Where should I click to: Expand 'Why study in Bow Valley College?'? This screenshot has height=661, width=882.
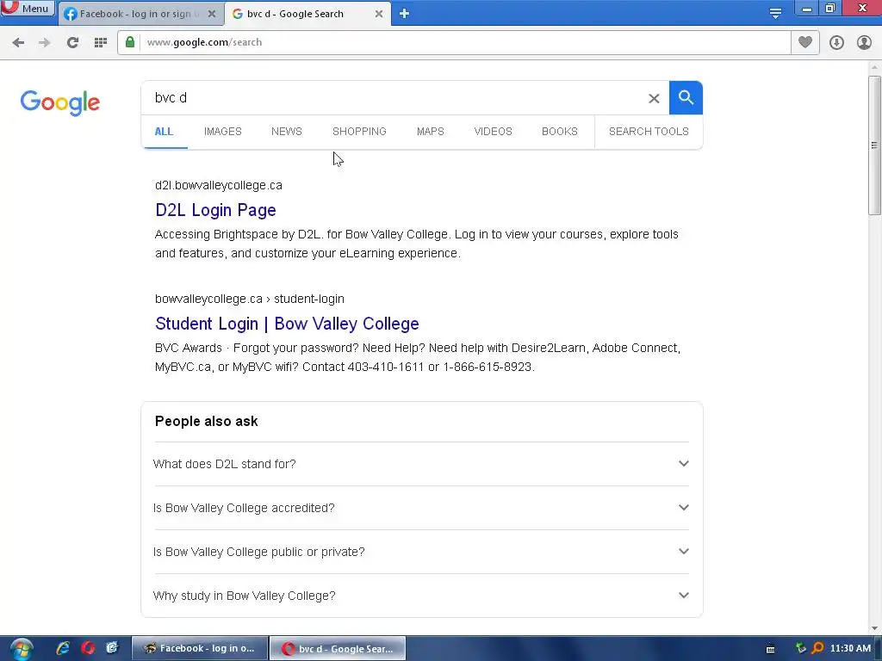click(420, 596)
